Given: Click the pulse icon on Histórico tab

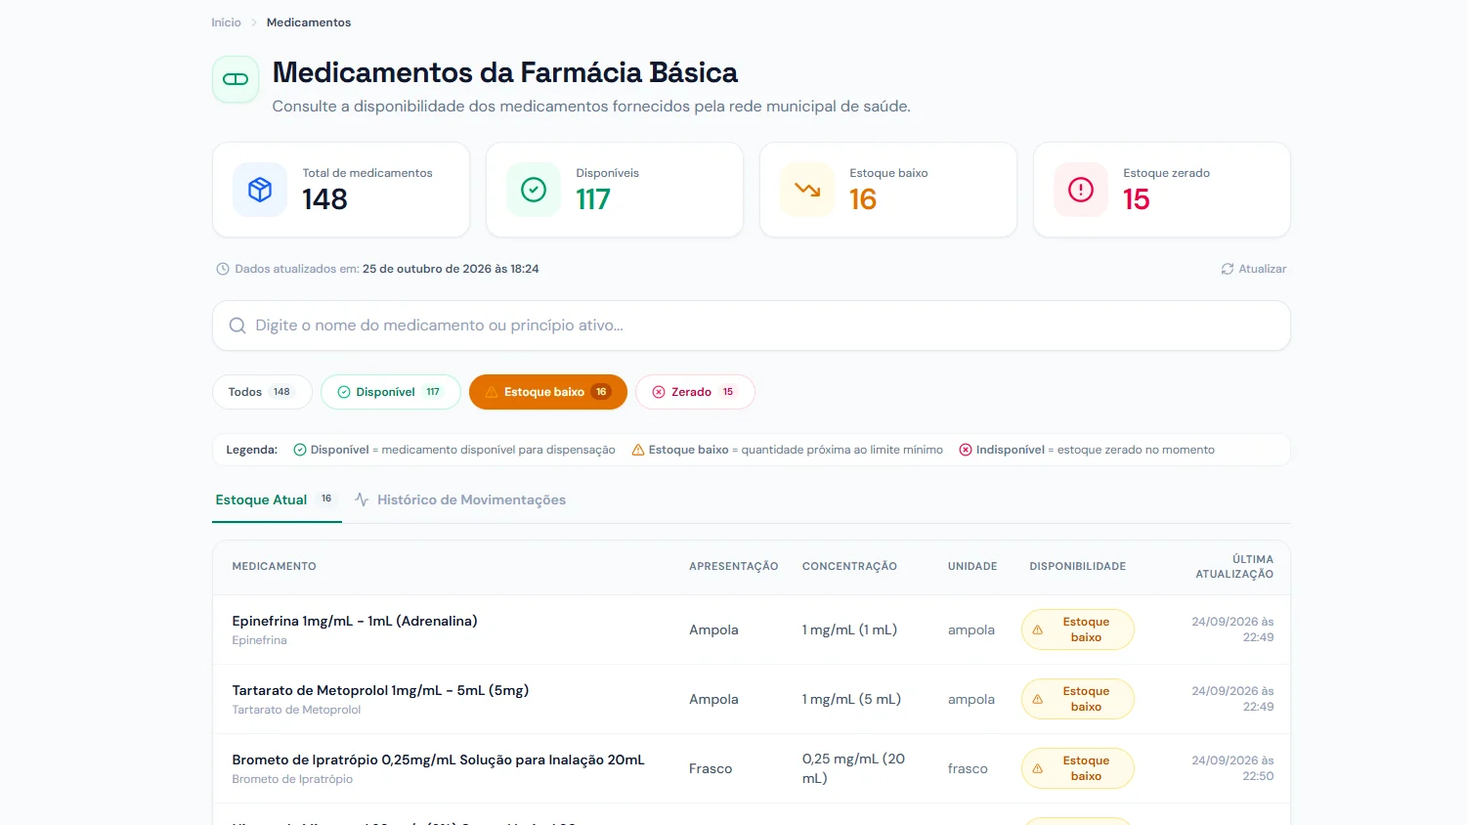Looking at the screenshot, I should [362, 499].
